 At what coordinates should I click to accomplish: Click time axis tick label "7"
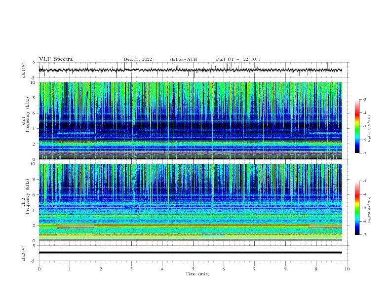pyautogui.click(x=254, y=269)
